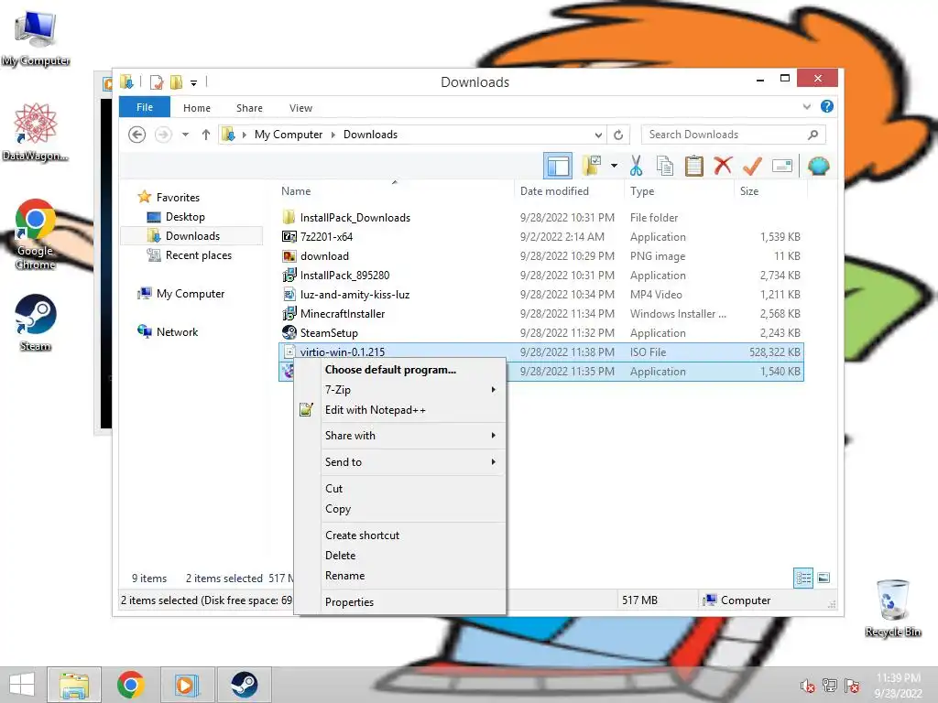Open the Recycle Bin desktop icon
Screen dimensions: 938x703
point(892,608)
